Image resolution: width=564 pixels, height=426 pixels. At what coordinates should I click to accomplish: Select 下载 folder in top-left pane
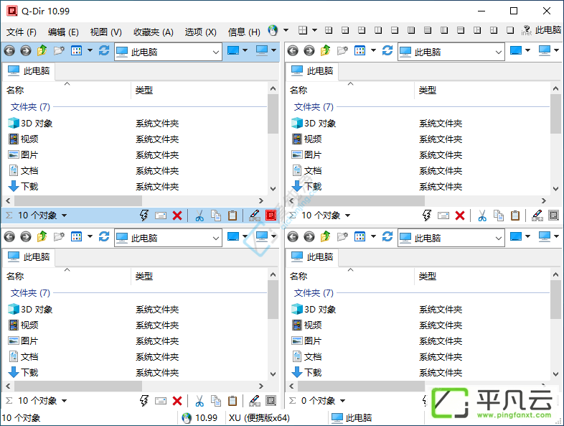point(23,187)
